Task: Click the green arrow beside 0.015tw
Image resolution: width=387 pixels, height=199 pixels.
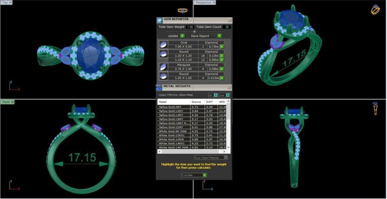Action: click(222, 78)
